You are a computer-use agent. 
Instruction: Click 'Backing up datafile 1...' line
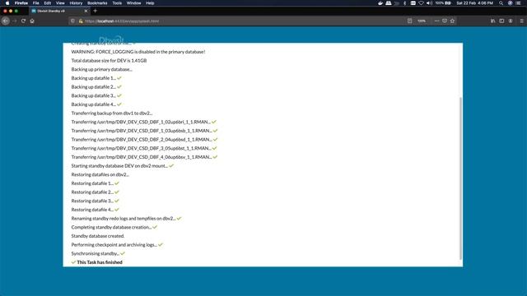click(x=96, y=78)
